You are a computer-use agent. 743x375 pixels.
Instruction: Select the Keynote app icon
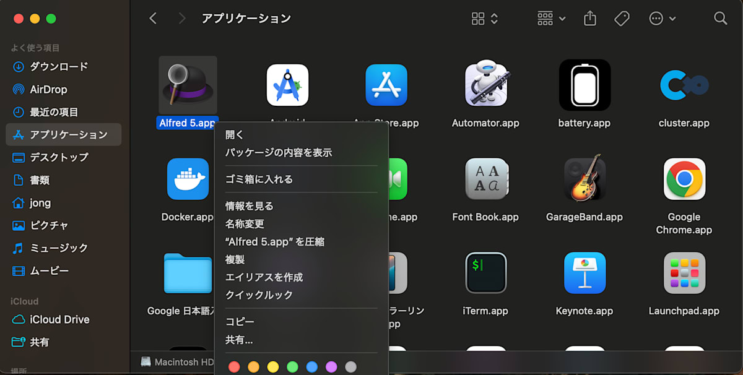coord(585,273)
